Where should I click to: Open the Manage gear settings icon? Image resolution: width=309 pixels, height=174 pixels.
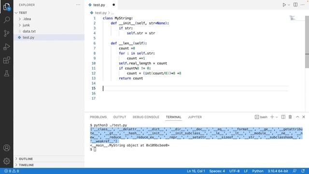(x=7, y=161)
